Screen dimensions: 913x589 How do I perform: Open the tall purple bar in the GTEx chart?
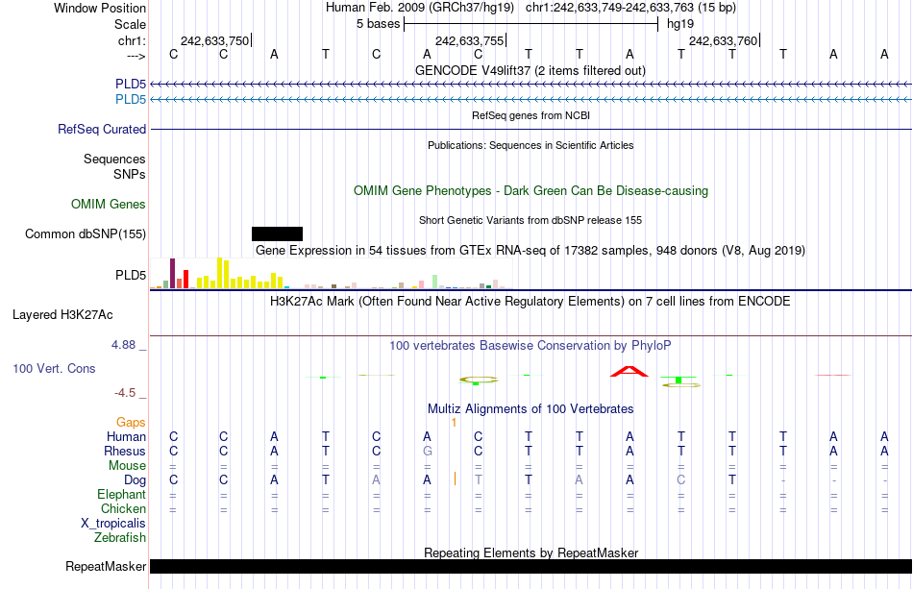[172, 274]
